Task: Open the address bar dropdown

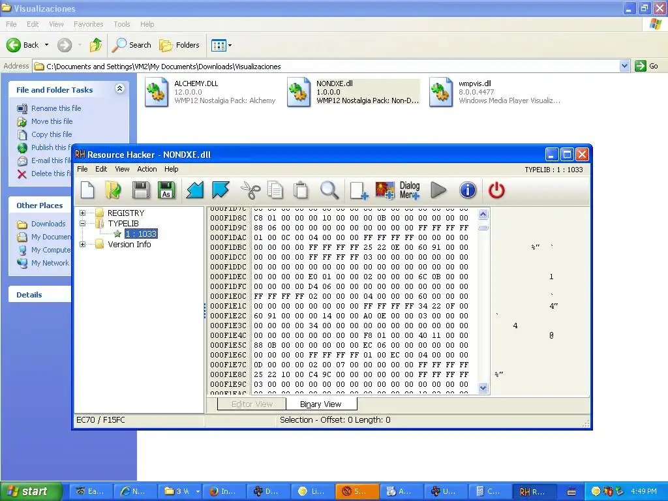Action: click(x=624, y=66)
